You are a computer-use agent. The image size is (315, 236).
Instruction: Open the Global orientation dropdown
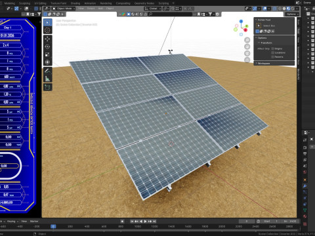pyautogui.click(x=153, y=9)
